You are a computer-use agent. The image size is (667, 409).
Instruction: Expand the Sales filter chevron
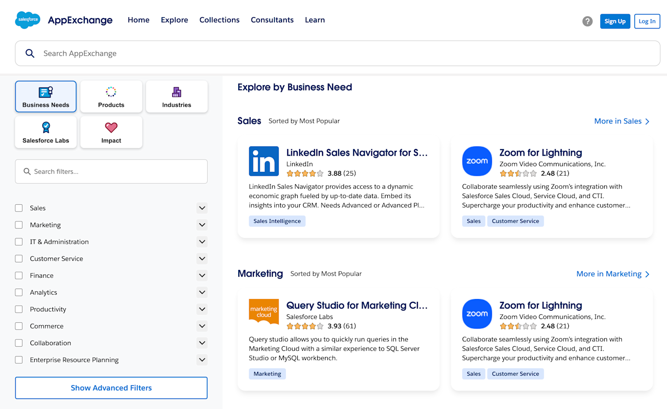click(x=202, y=208)
